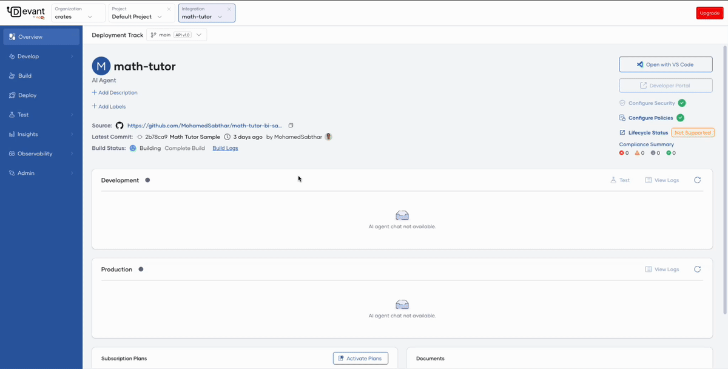Open Observability in the sidebar

[x=41, y=154]
